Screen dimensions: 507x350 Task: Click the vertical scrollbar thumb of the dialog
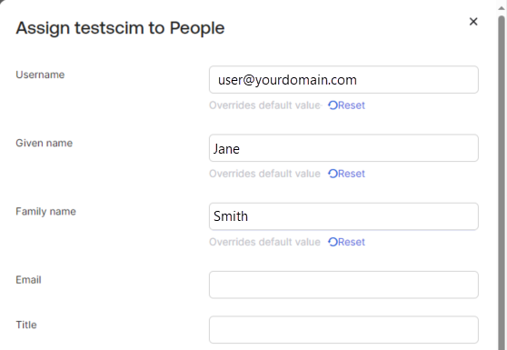pos(502,181)
